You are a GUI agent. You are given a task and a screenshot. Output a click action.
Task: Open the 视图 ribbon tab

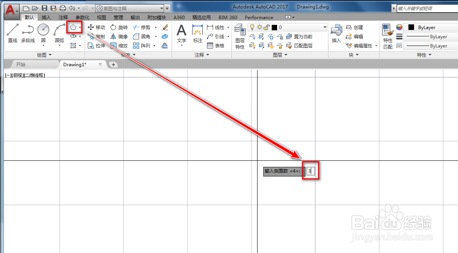pos(101,18)
